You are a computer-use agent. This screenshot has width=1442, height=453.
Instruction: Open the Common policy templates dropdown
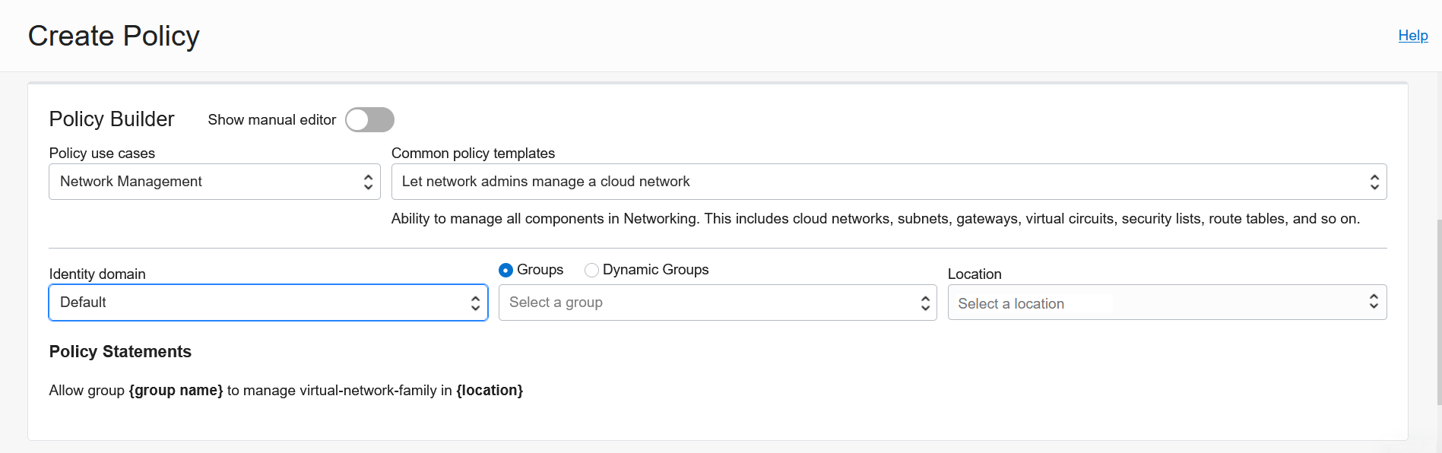click(889, 182)
